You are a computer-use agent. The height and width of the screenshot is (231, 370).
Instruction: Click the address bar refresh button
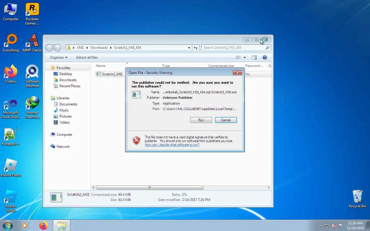tap(196, 48)
